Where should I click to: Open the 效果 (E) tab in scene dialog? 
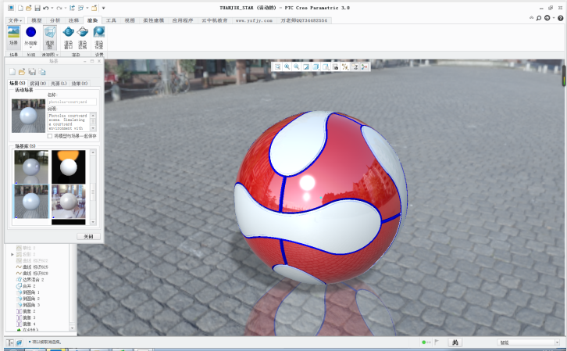[80, 83]
